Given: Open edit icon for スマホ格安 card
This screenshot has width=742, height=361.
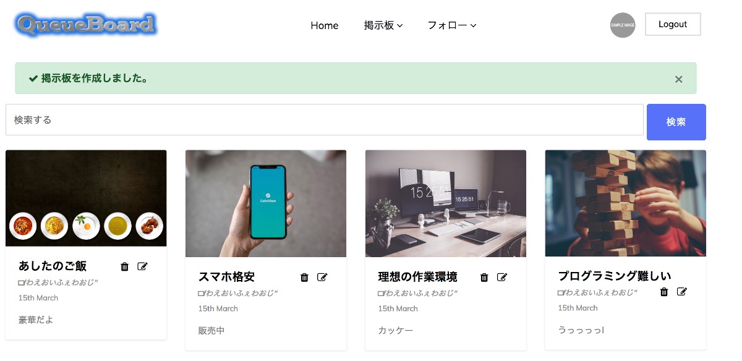Looking at the screenshot, I should point(322,278).
